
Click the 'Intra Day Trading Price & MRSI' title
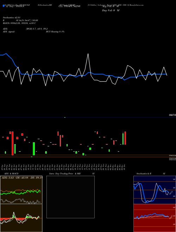pyautogui.click(x=72, y=174)
